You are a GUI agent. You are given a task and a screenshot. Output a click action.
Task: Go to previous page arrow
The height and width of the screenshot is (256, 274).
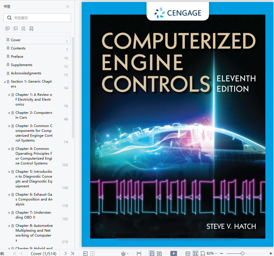(21, 253)
